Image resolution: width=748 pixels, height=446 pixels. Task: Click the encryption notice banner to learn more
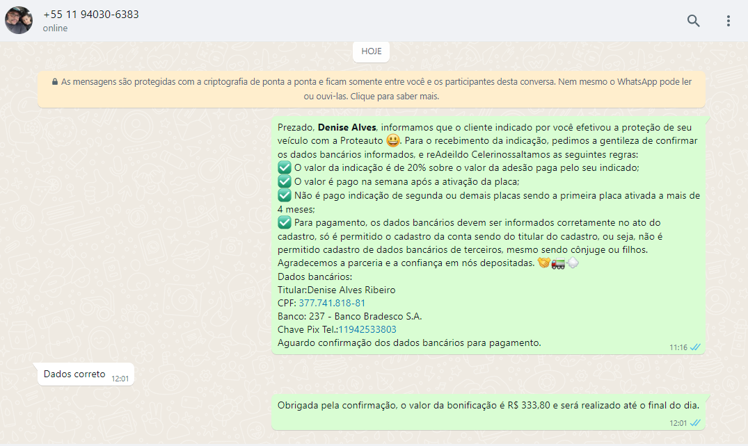coord(371,89)
